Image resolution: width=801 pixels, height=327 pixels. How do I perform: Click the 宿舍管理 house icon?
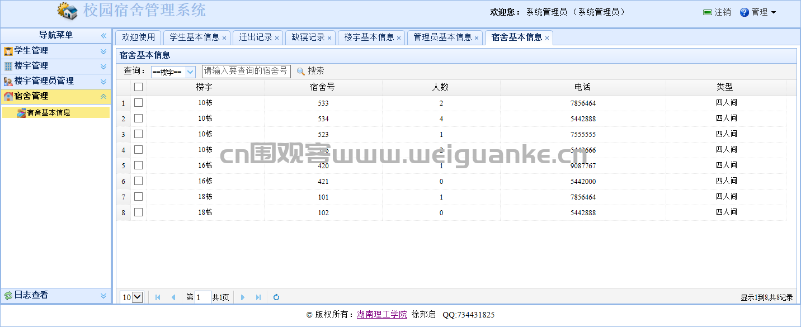8,96
